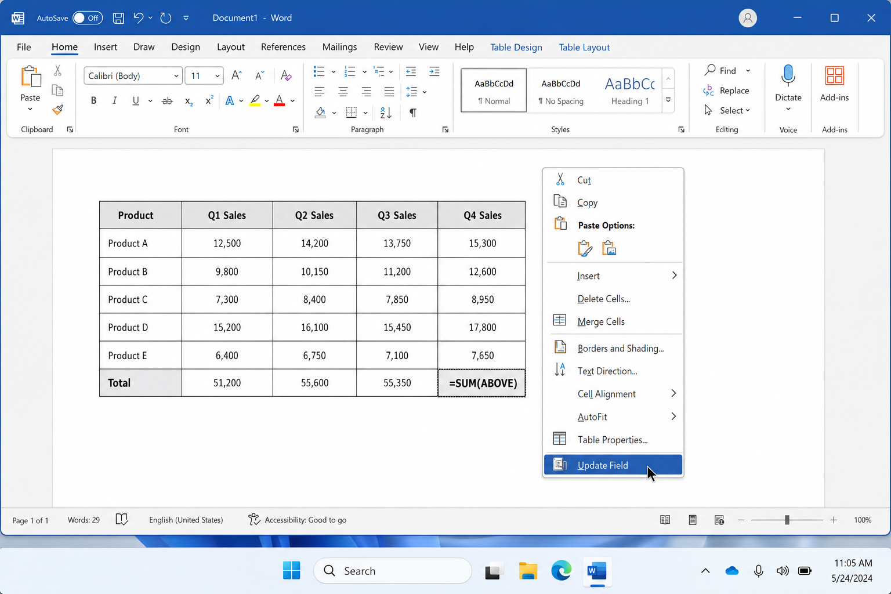Increase paragraph indent
Screen dimensions: 891x594
coord(434,71)
